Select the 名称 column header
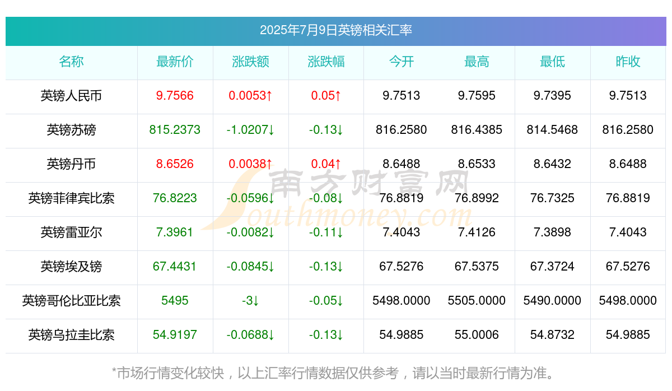The image size is (672, 391). [71, 62]
